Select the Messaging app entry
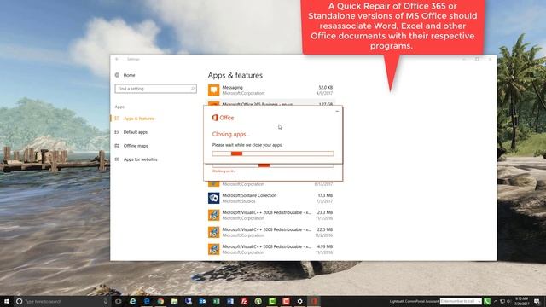Image resolution: width=546 pixels, height=307 pixels. coord(270,90)
